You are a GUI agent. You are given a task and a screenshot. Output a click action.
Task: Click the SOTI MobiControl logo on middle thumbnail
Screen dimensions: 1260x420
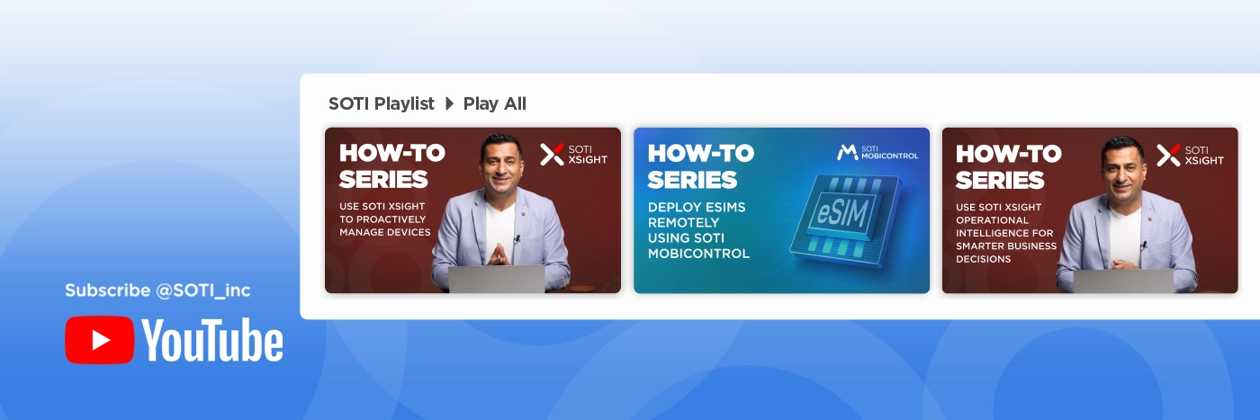(877, 152)
